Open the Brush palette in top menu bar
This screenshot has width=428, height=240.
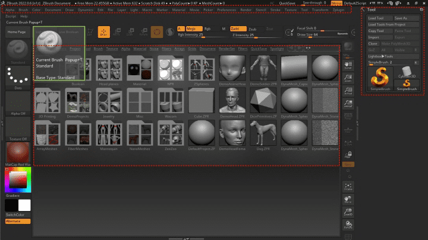pyautogui.click(x=23, y=10)
